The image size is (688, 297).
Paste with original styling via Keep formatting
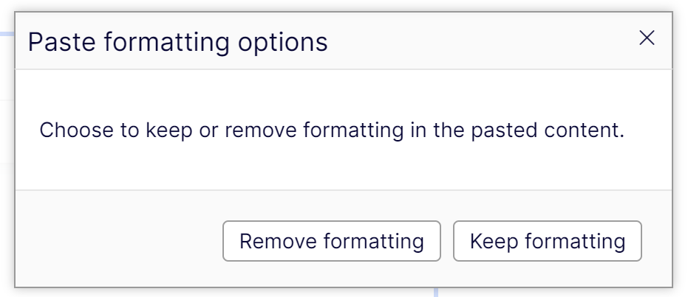(x=547, y=241)
